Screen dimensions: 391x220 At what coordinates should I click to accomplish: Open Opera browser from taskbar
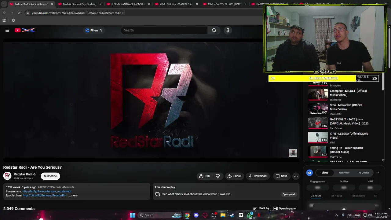point(205,215)
